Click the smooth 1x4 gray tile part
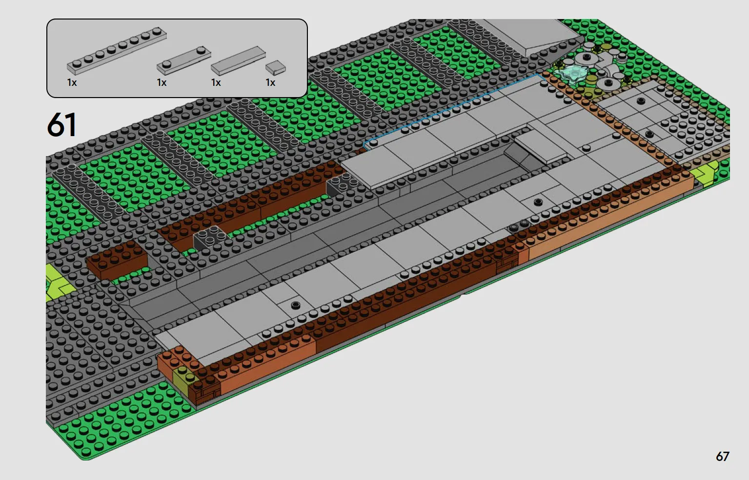Screen dimensions: 749x480 238,61
